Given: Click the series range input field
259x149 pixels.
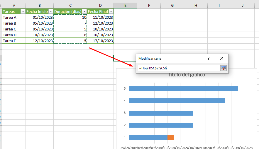Looking at the screenshot, I should (179, 68).
